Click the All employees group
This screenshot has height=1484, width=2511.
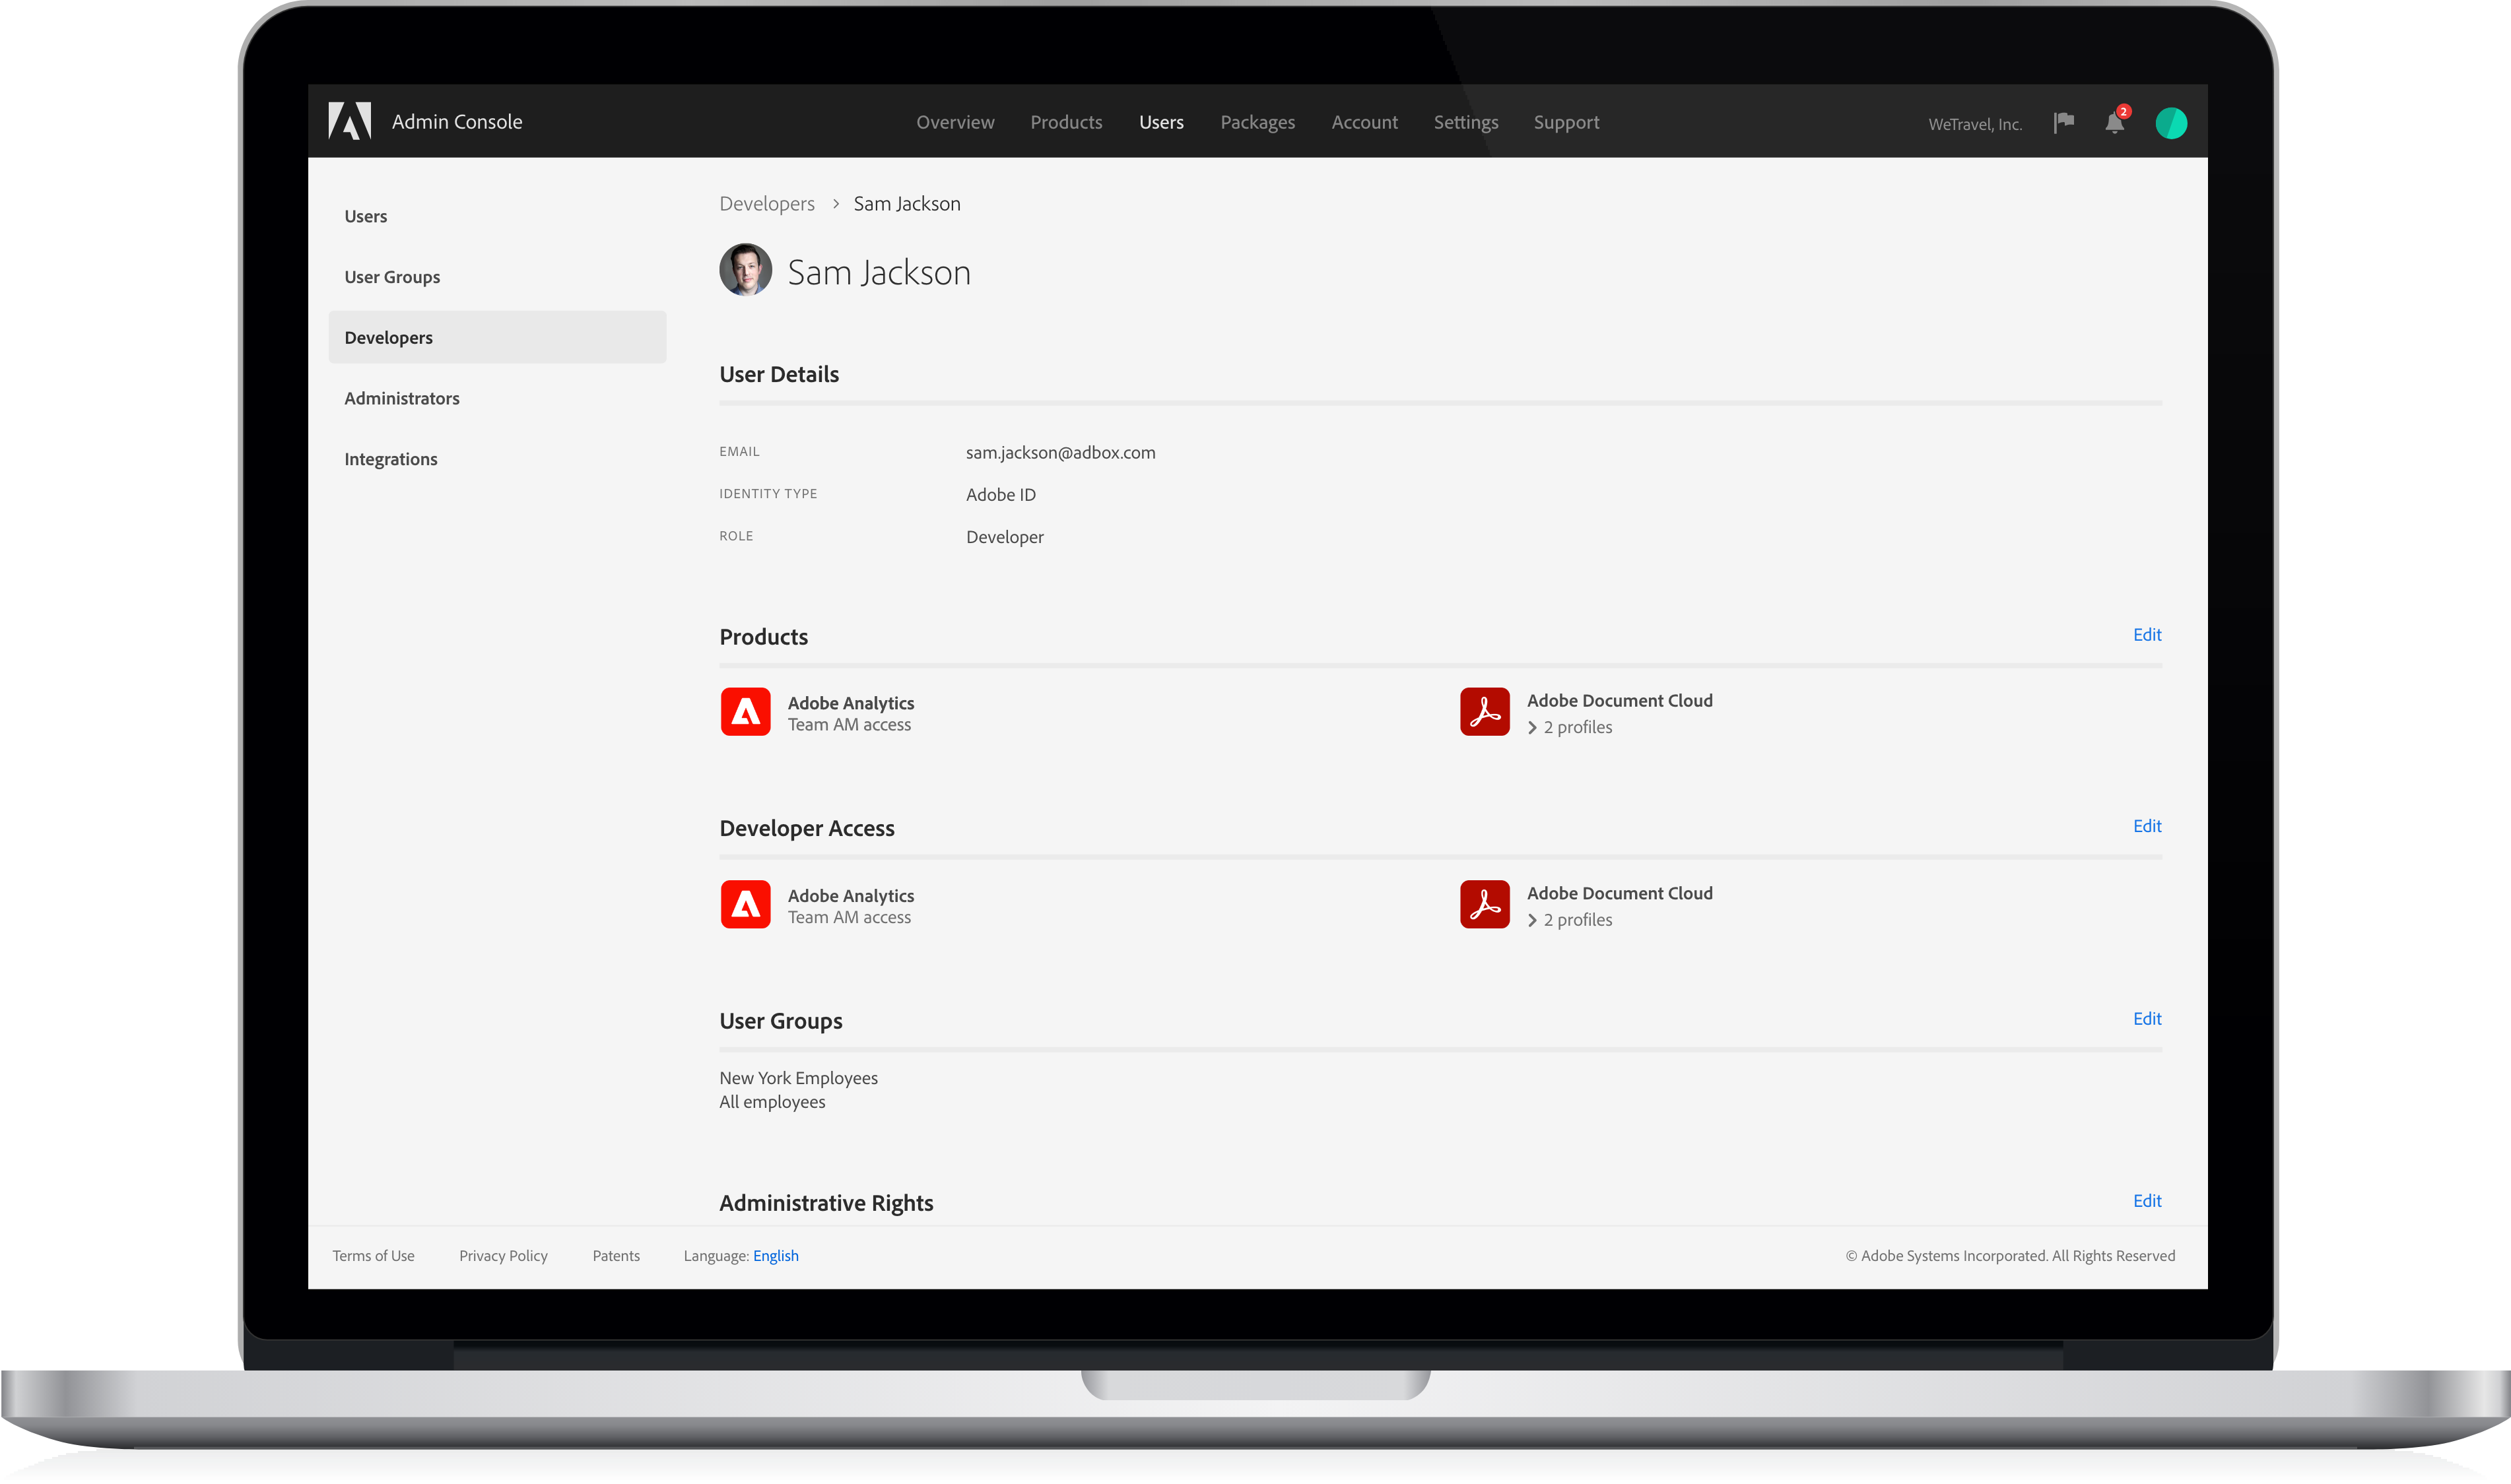tap(772, 1102)
